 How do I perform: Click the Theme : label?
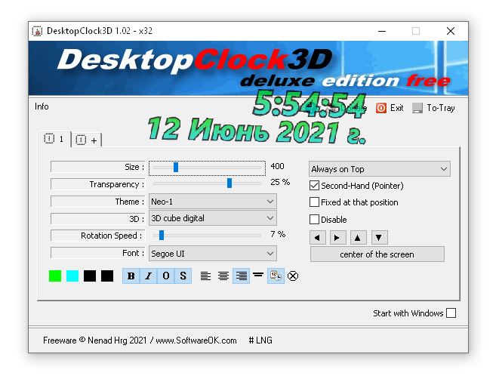[x=97, y=202]
